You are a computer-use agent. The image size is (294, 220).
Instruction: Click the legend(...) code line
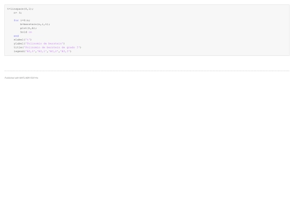coord(42,51)
